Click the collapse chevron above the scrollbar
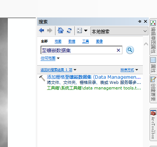The height and width of the screenshot is (147, 157). [146, 44]
